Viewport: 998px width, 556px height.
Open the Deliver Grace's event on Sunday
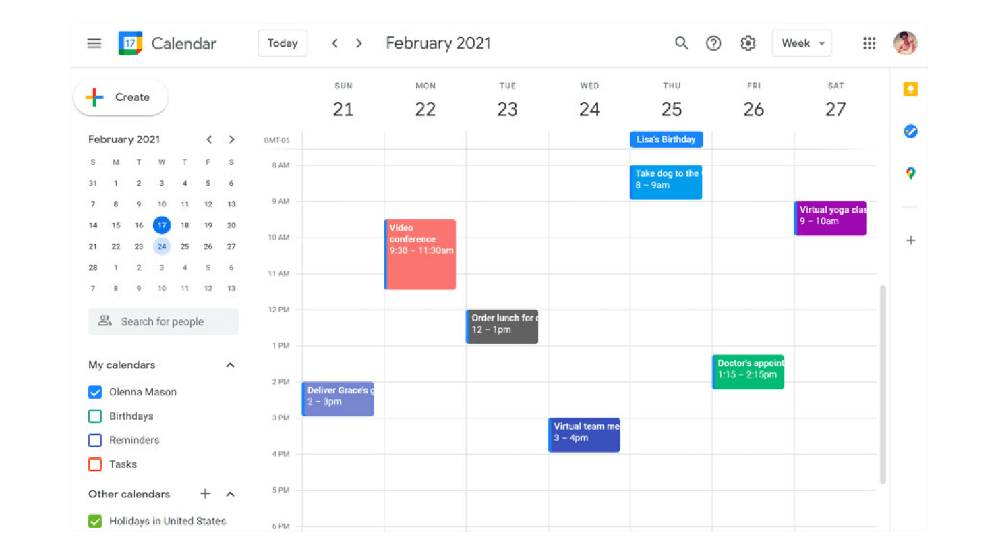338,399
